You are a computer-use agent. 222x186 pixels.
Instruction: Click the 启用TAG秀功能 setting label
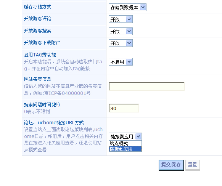pos(40,55)
